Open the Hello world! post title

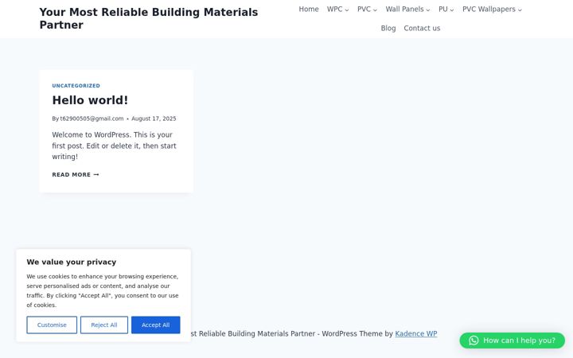[90, 100]
